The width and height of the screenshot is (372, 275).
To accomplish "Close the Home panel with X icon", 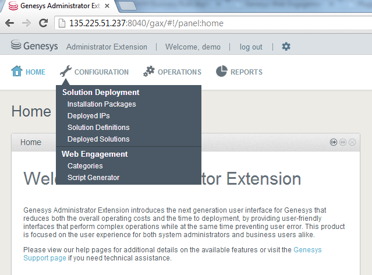I will 352,142.
